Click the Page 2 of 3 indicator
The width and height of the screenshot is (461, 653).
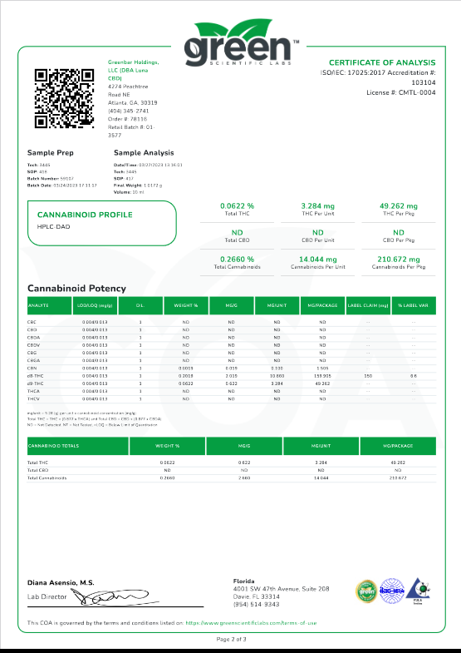point(231,639)
